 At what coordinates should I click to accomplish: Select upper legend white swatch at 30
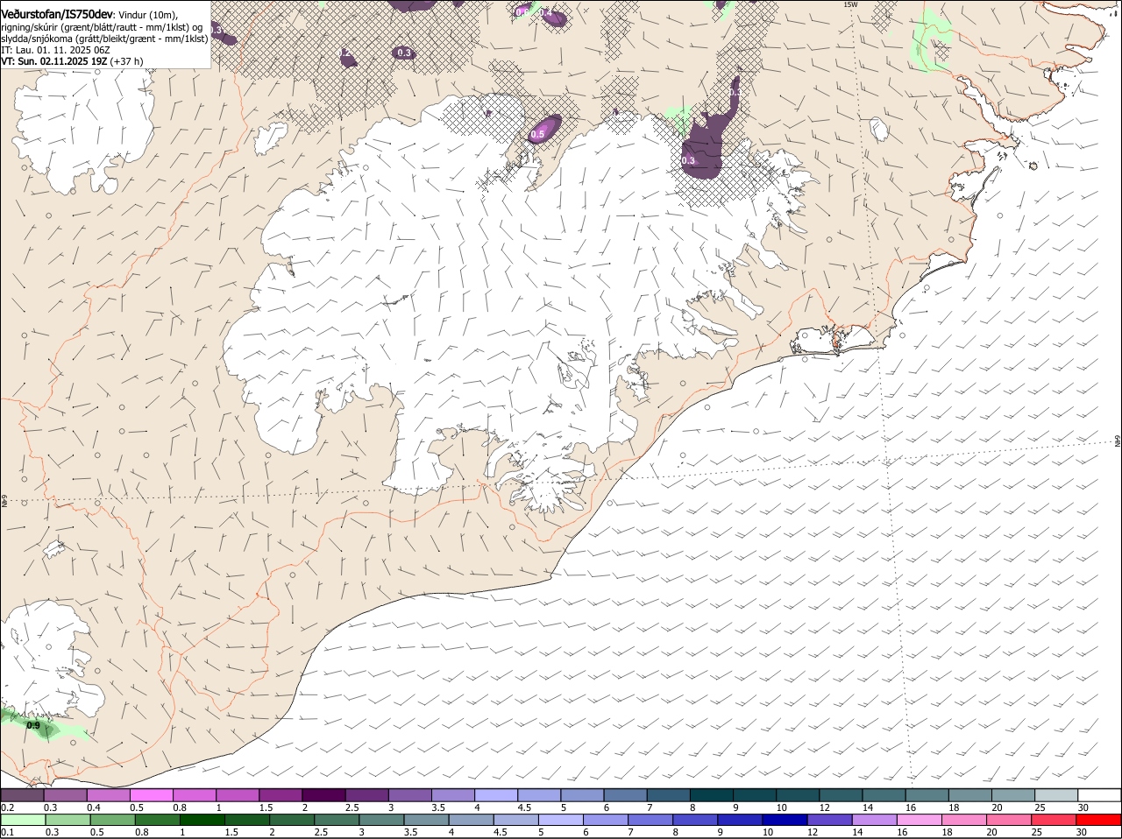click(1099, 795)
